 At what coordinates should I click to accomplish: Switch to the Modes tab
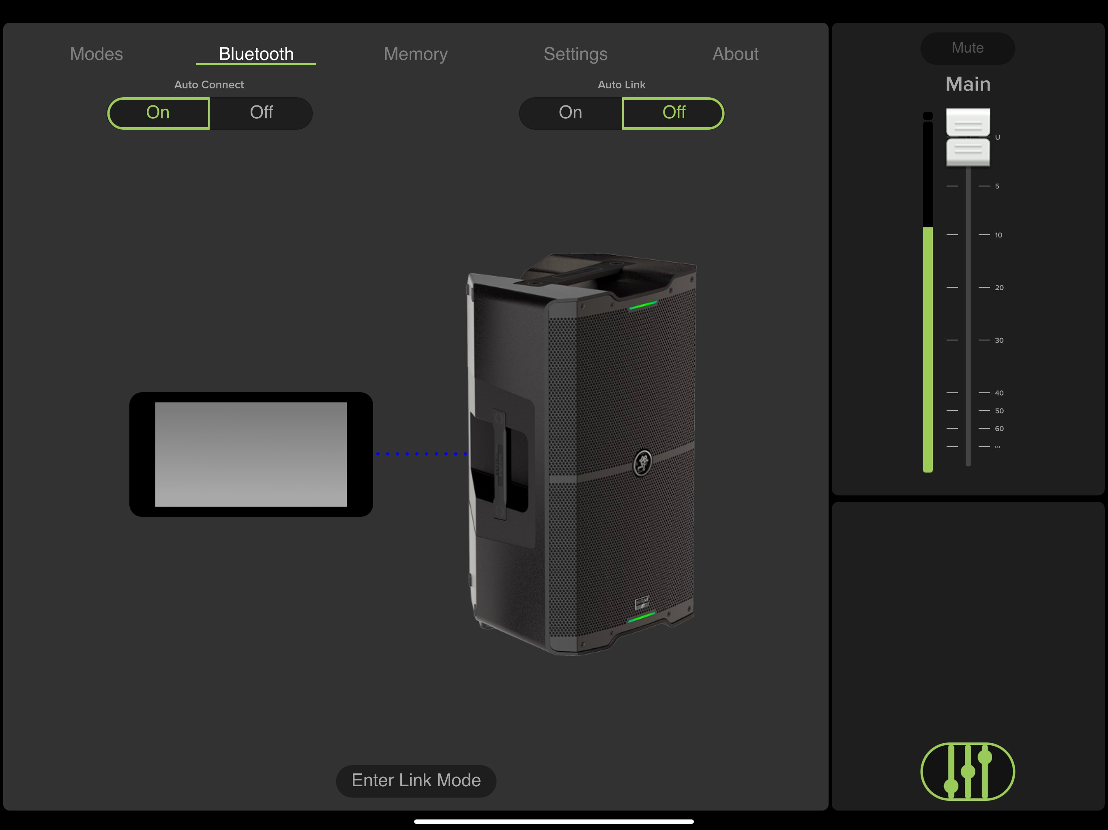[96, 54]
